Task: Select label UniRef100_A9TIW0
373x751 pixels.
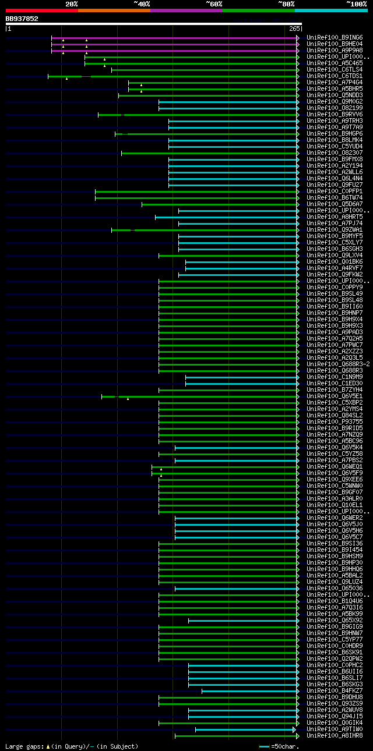Action: click(335, 729)
